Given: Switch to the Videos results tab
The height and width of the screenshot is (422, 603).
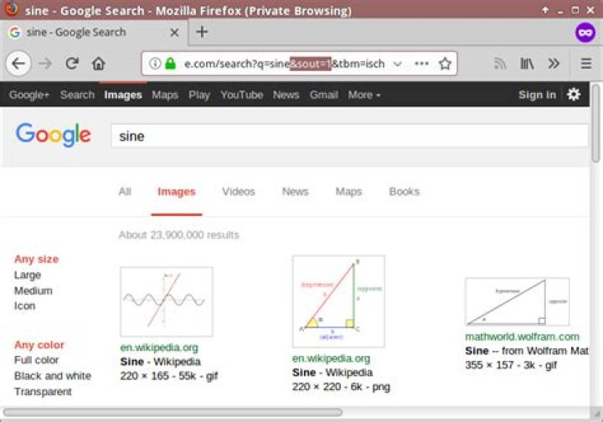Looking at the screenshot, I should click(x=239, y=192).
